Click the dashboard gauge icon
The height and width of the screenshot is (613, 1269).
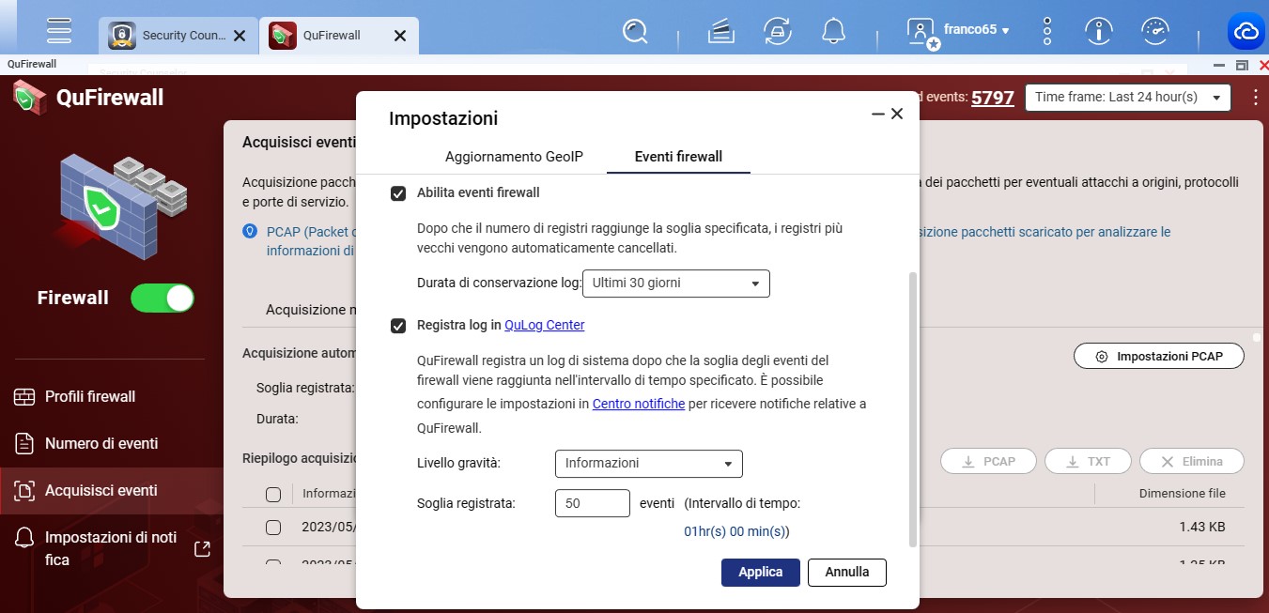coord(1154,32)
